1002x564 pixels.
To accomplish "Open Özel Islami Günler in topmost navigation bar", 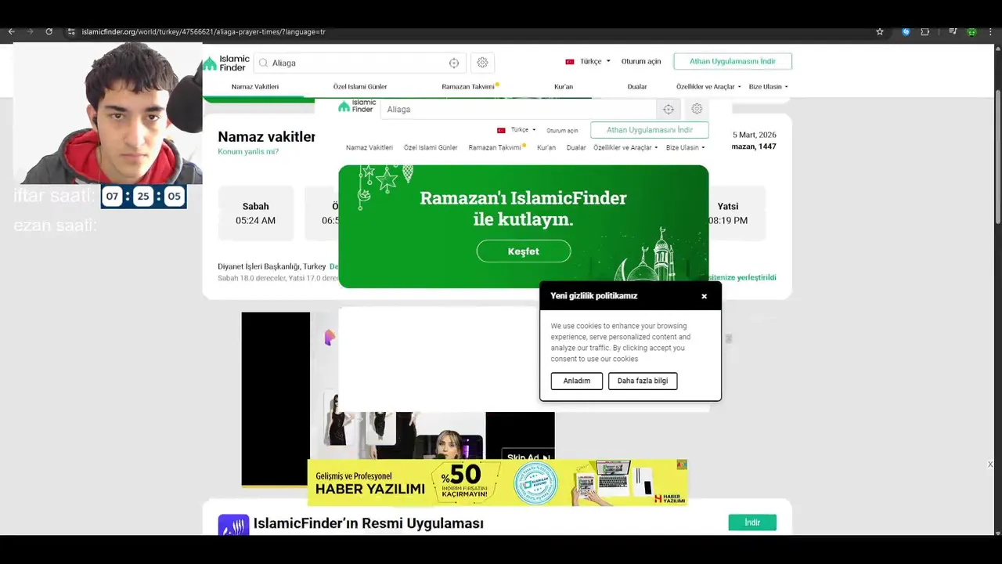I will coord(360,87).
